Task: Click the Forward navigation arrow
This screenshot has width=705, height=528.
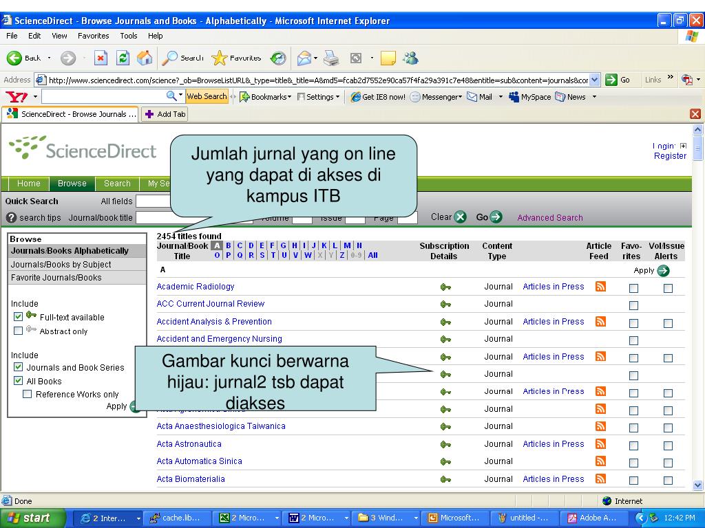Action: point(68,58)
